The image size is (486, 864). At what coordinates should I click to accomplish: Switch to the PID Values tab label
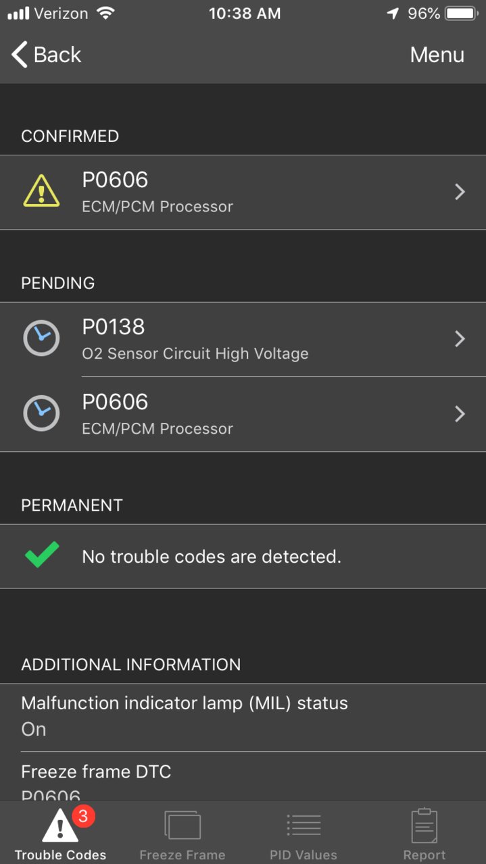click(303, 855)
